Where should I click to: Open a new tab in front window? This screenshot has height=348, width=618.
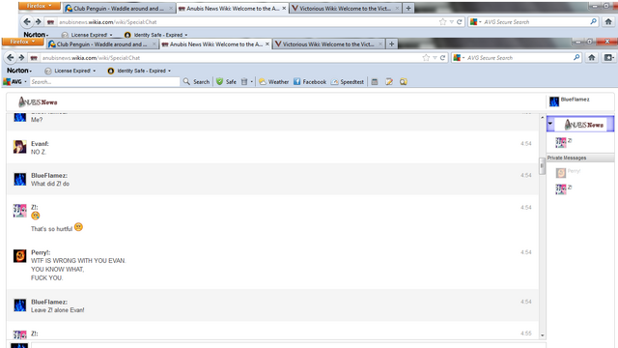pyautogui.click(x=391, y=44)
